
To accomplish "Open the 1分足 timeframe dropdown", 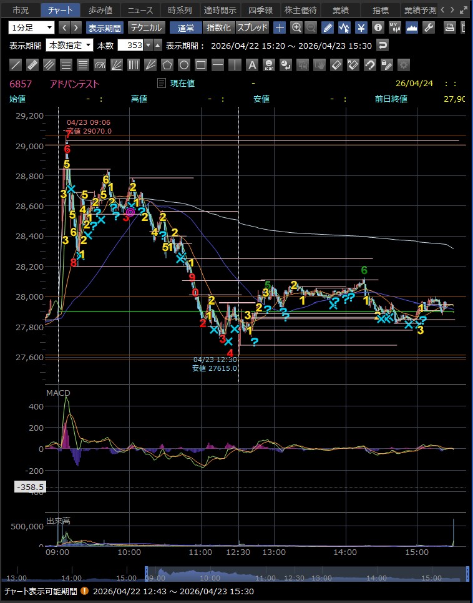I will (x=31, y=27).
